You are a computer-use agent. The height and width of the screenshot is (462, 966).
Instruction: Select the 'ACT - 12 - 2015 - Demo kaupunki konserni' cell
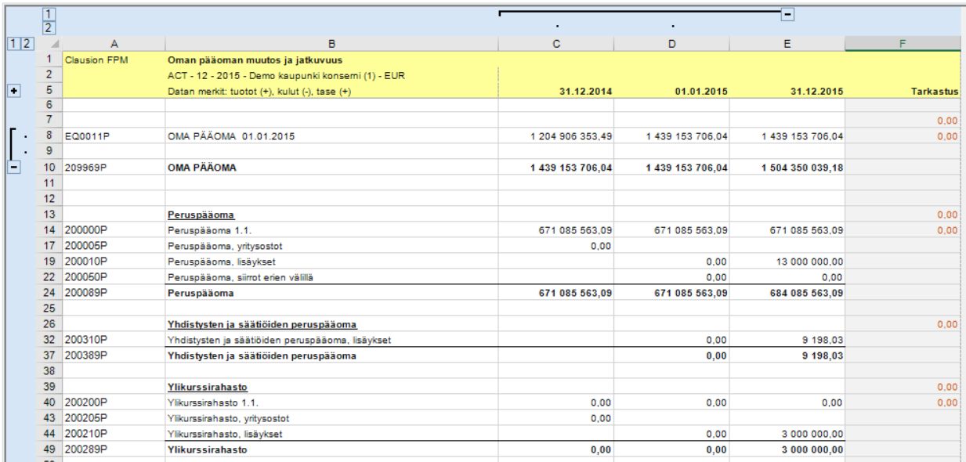332,74
